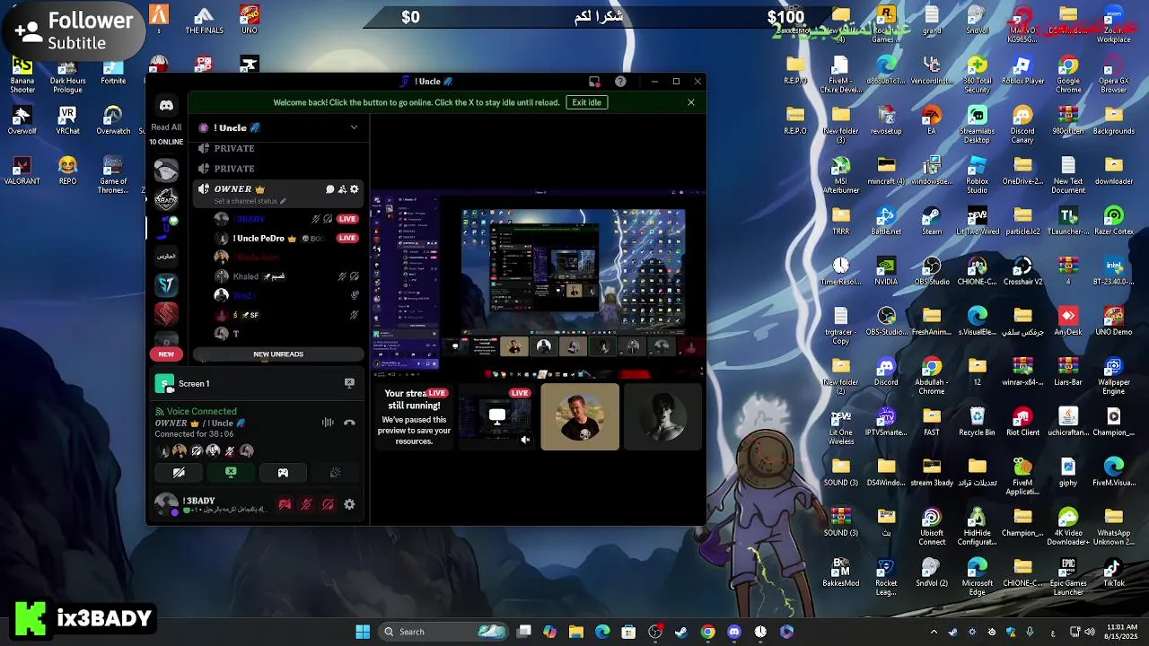
Task: Open the red diamond server icon in sidebar
Action: (166, 313)
